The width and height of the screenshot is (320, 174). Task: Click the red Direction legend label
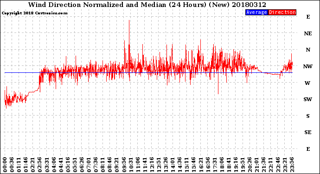click(x=282, y=12)
